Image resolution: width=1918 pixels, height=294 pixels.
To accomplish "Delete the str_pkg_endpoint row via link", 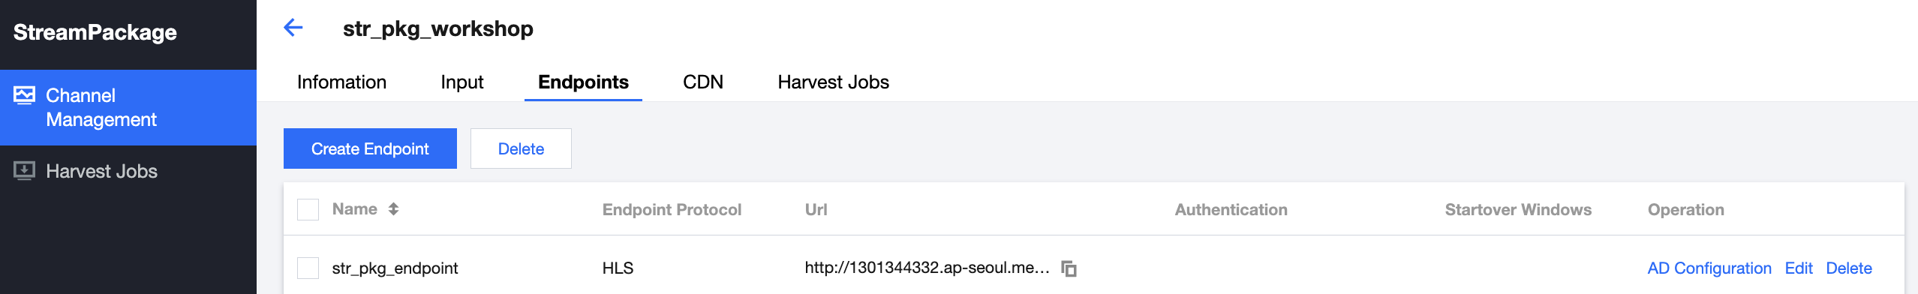I will [1849, 268].
